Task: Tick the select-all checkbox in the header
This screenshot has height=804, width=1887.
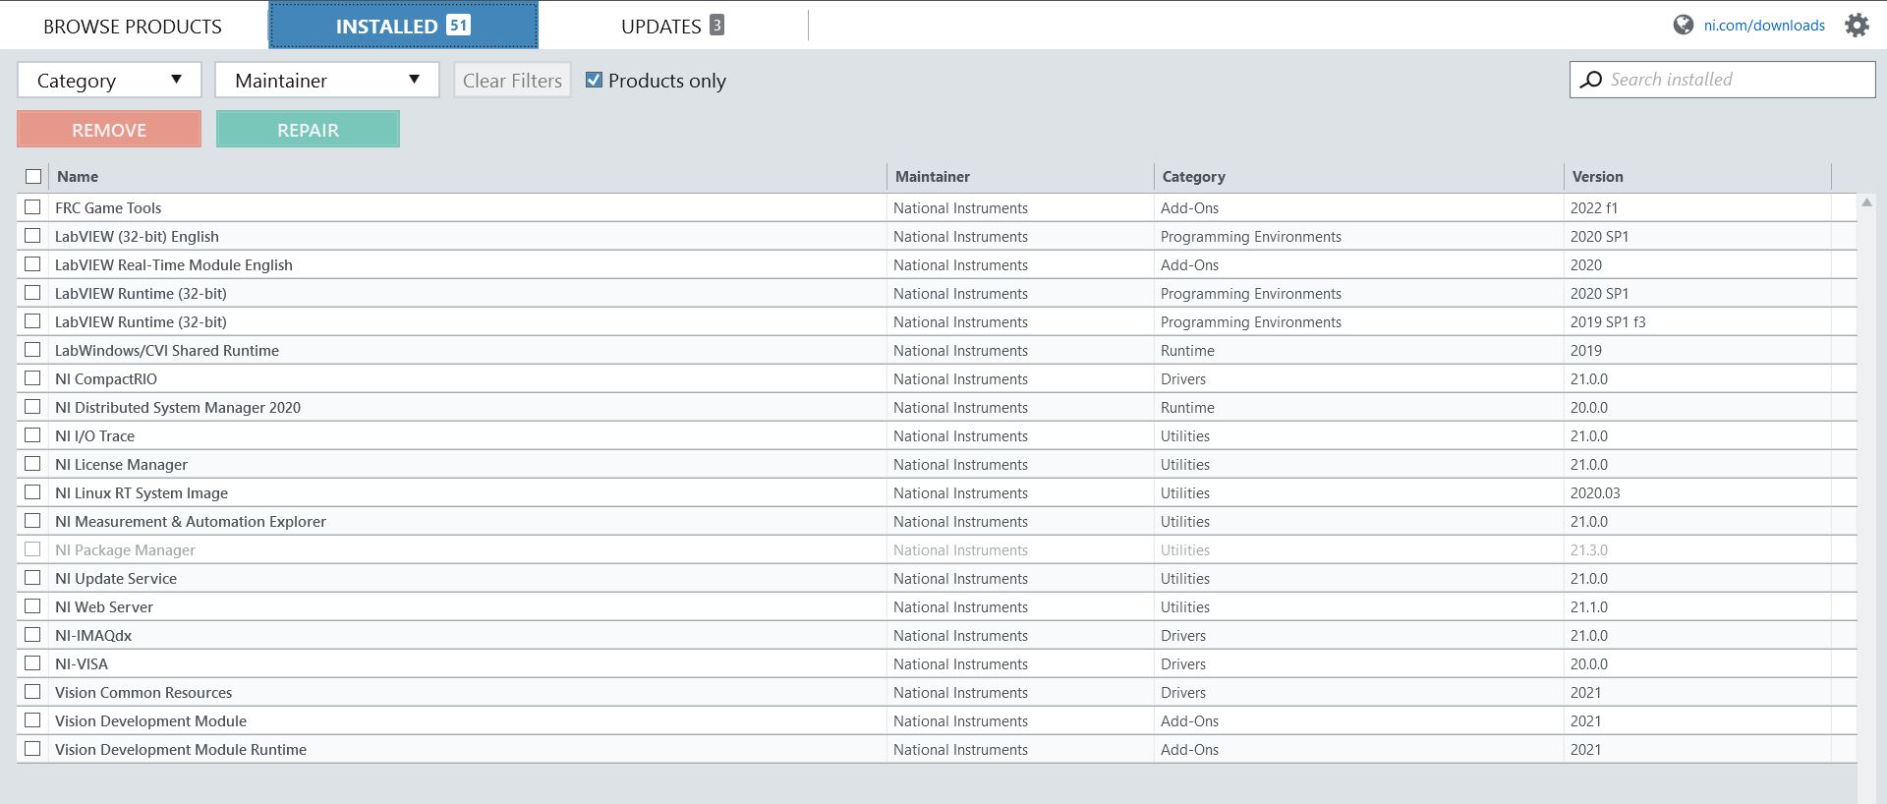Action: [33, 177]
